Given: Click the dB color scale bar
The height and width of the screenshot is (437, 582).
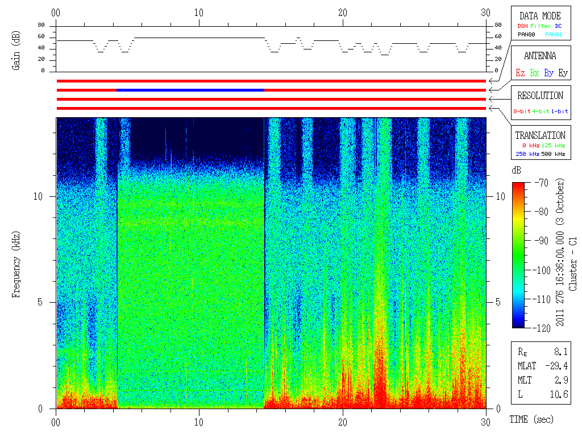Looking at the screenshot, I should click(518, 255).
